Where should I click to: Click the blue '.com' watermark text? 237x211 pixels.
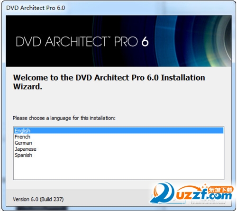(219, 196)
